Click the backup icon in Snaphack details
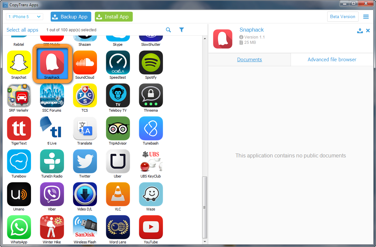Image resolution: width=376 pixels, height=247 pixels. 360,31
